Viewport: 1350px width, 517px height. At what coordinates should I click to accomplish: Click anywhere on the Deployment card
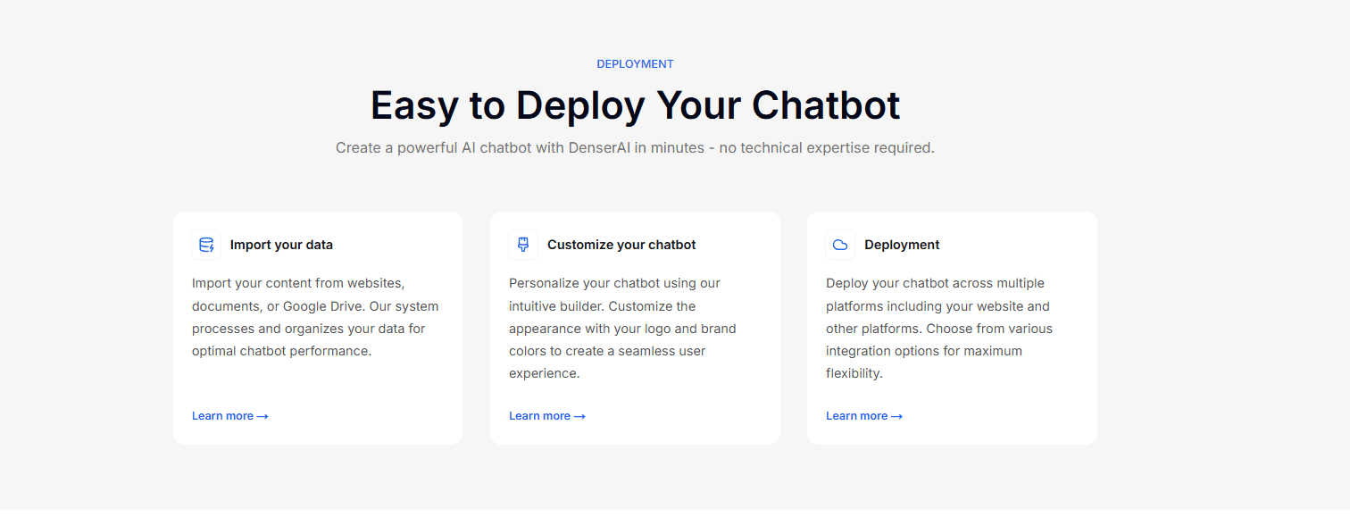952,328
